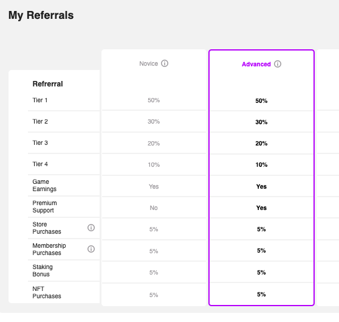
Task: Click the Refrerral section title
Action: point(47,84)
